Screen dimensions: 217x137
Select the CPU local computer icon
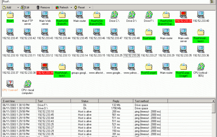[x=27, y=84]
